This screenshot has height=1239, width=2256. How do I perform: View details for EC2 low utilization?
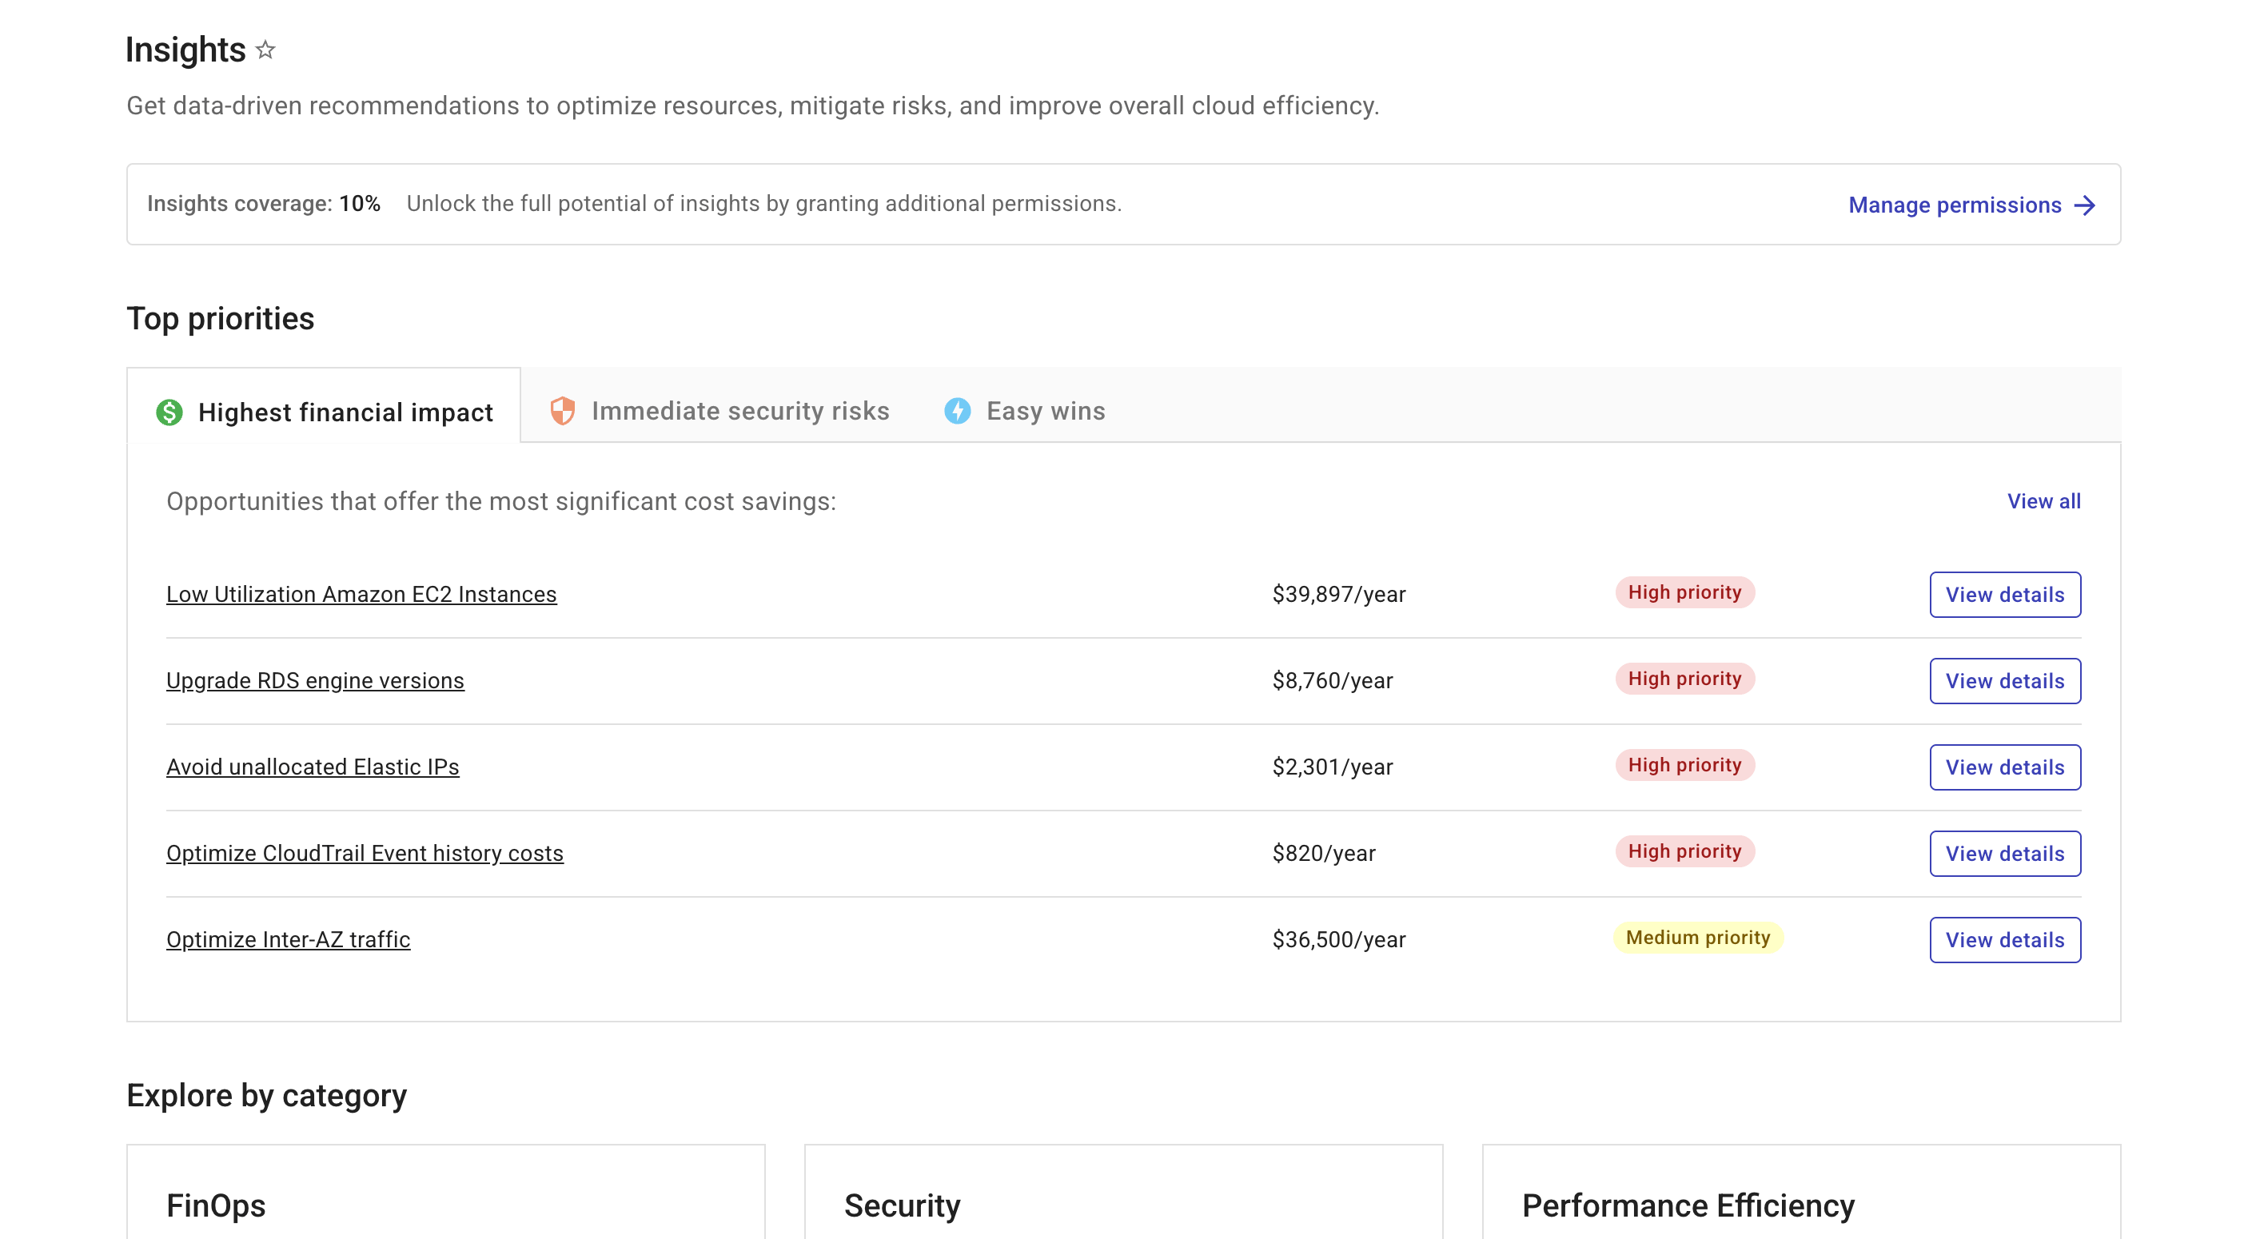(2003, 595)
